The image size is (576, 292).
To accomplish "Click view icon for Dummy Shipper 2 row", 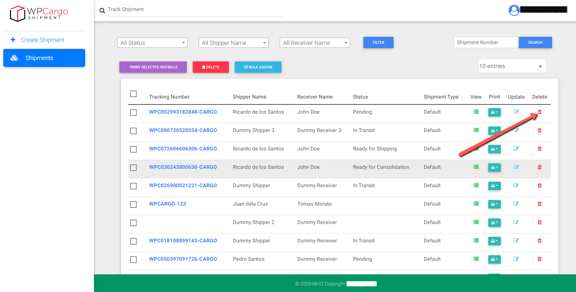I will (476, 222).
